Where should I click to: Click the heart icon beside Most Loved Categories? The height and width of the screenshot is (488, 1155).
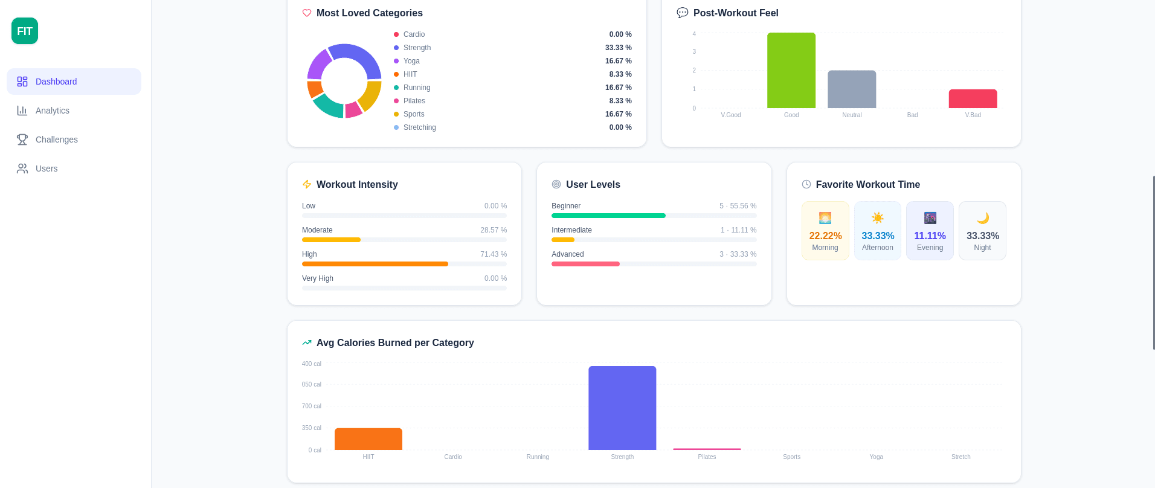(307, 13)
